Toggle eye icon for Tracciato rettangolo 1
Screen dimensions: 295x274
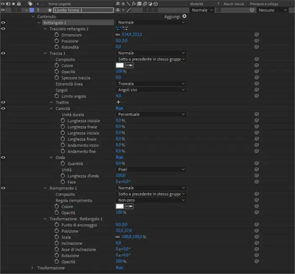tap(3, 29)
